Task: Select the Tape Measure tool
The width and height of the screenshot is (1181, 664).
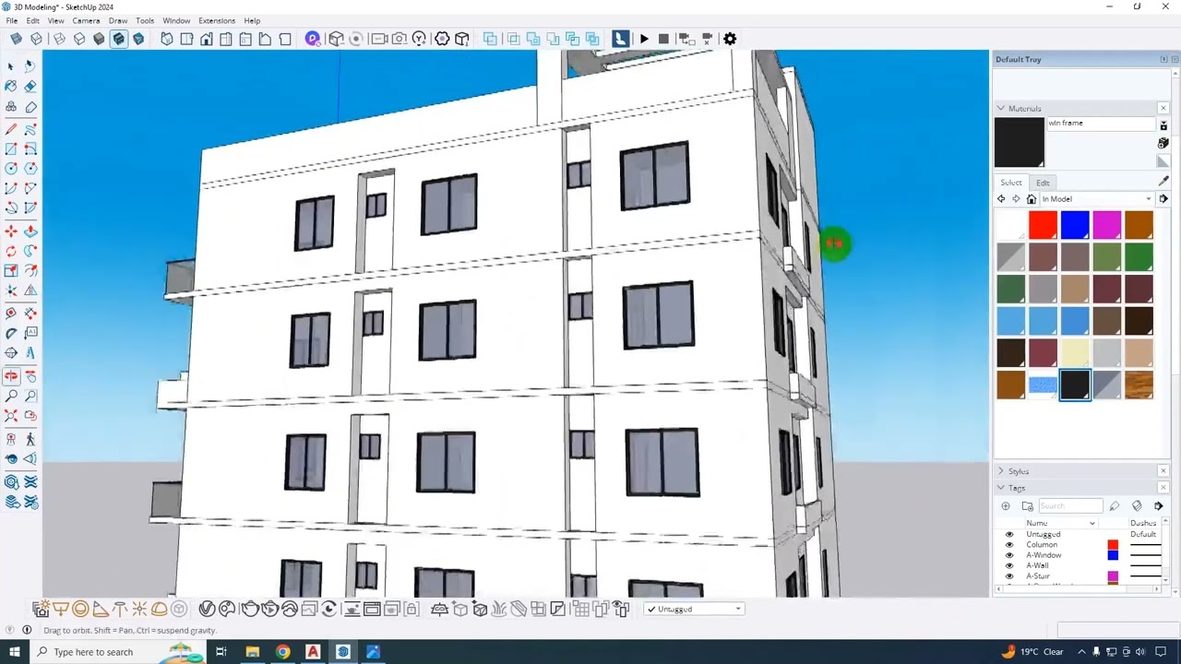Action: point(11,314)
